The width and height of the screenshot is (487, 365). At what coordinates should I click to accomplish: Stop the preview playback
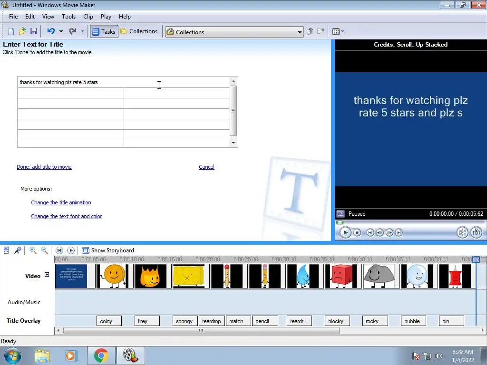[358, 232]
